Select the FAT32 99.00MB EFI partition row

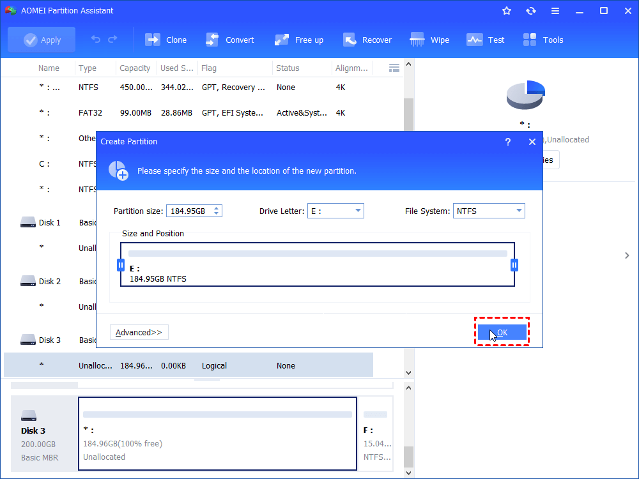[x=189, y=113]
